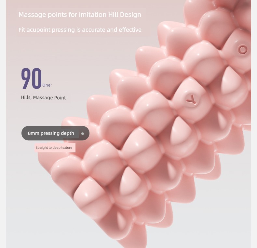This screenshot has width=257, height=248.
Task: Click the circular ring emblem on the roller
Action: [x=242, y=49]
